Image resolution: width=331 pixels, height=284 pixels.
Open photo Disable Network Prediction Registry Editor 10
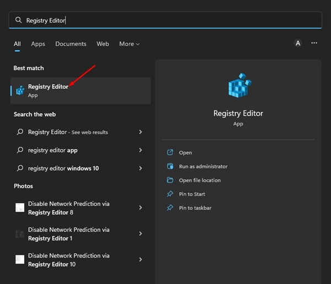coord(69,260)
